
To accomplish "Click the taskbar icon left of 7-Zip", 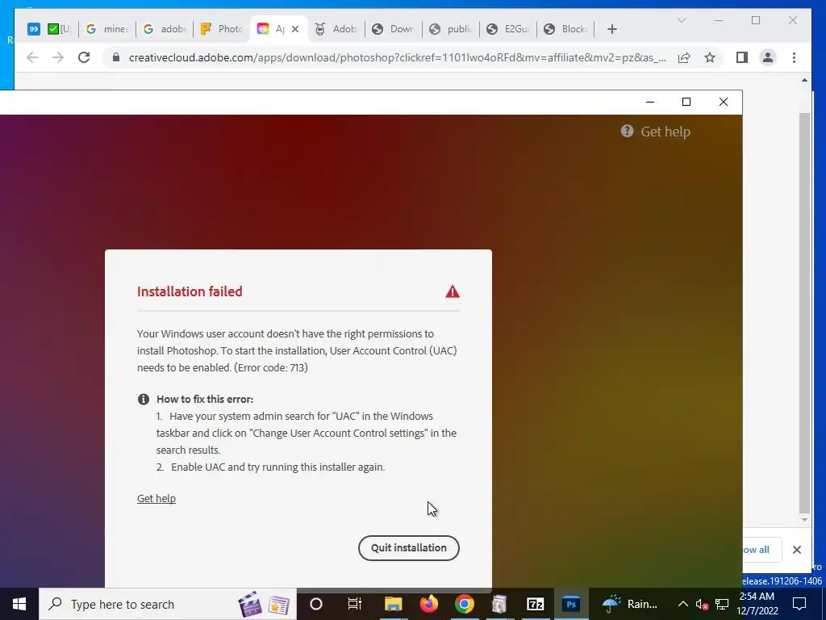I will click(499, 604).
